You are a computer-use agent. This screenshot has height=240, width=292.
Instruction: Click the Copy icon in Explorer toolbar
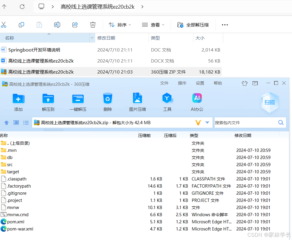[21, 25]
